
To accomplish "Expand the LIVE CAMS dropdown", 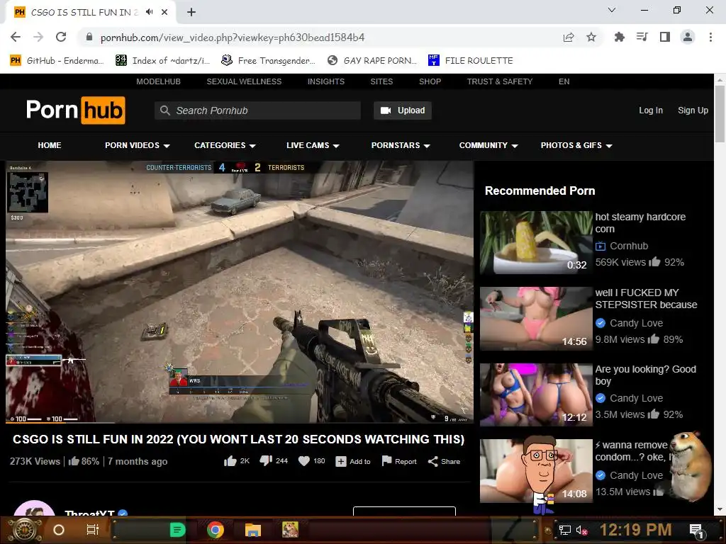I will point(313,145).
